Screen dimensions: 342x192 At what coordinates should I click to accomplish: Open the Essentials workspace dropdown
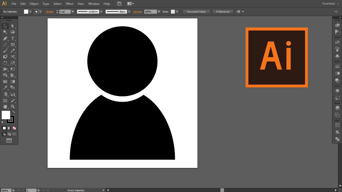pos(330,4)
